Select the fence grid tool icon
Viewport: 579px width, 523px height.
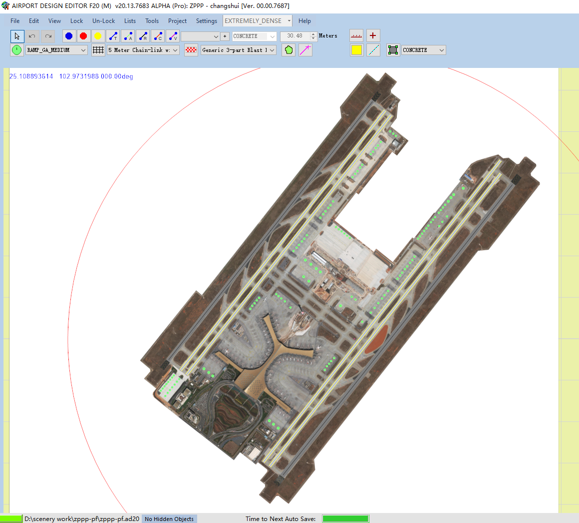pos(98,50)
